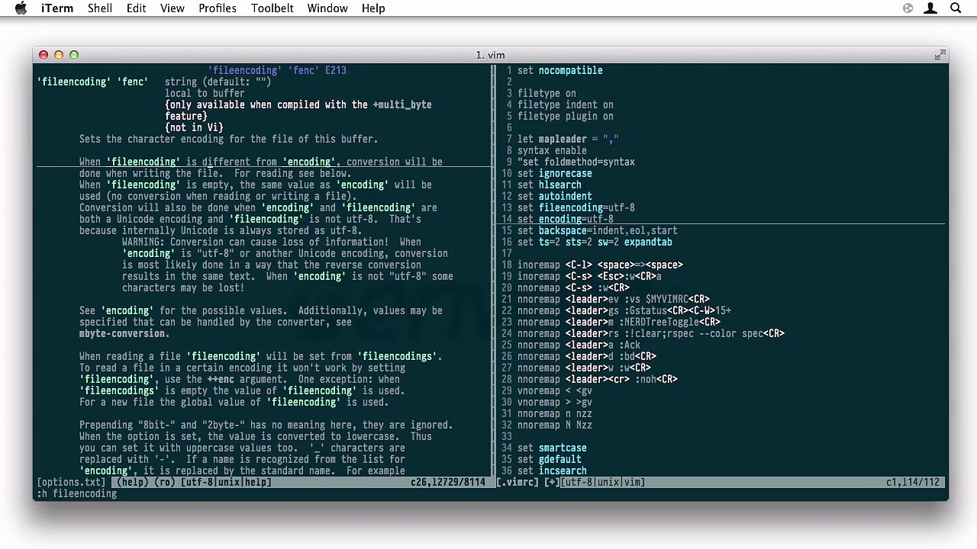Click 'set nocompatible' on line 1
This screenshot has height=549, width=977.
560,71
